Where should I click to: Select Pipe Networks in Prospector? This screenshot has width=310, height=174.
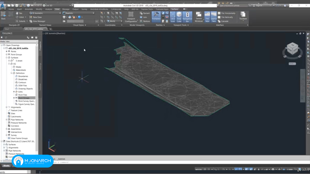17,120
